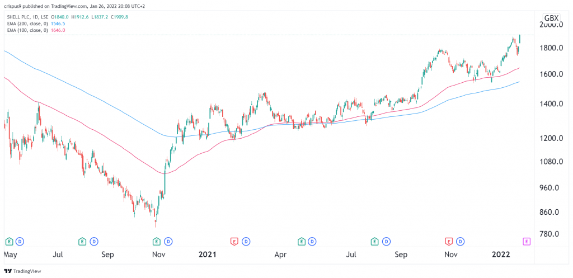Click the 2022 label on the time axis
Image resolution: width=573 pixels, height=278 pixels.
tap(501, 255)
